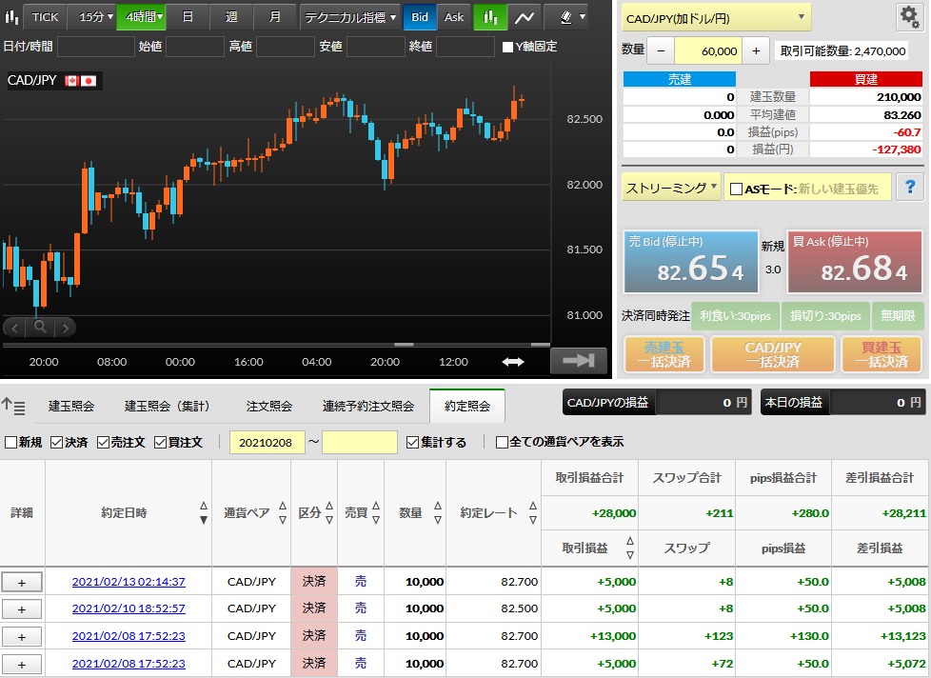Viewport: 931px width, 678px height.
Task: Sort by 取引損益 column arrows
Action: [x=630, y=548]
